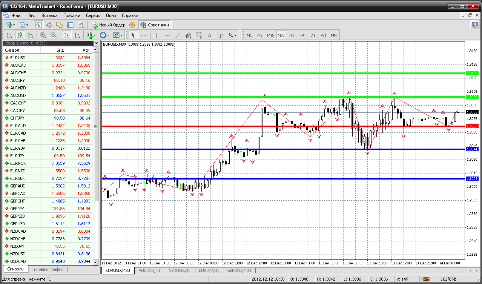
Task: Select the text A tool
Action: pos(210,35)
